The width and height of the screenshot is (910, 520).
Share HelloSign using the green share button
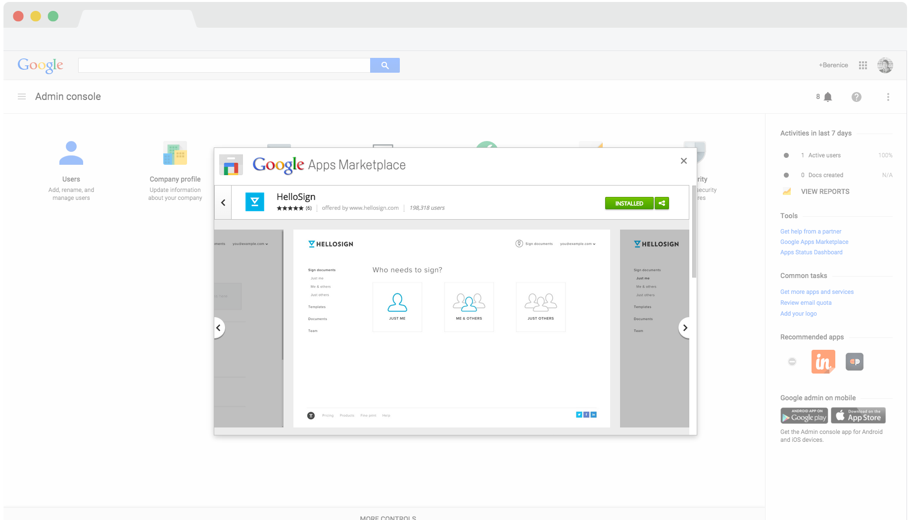[x=662, y=203]
